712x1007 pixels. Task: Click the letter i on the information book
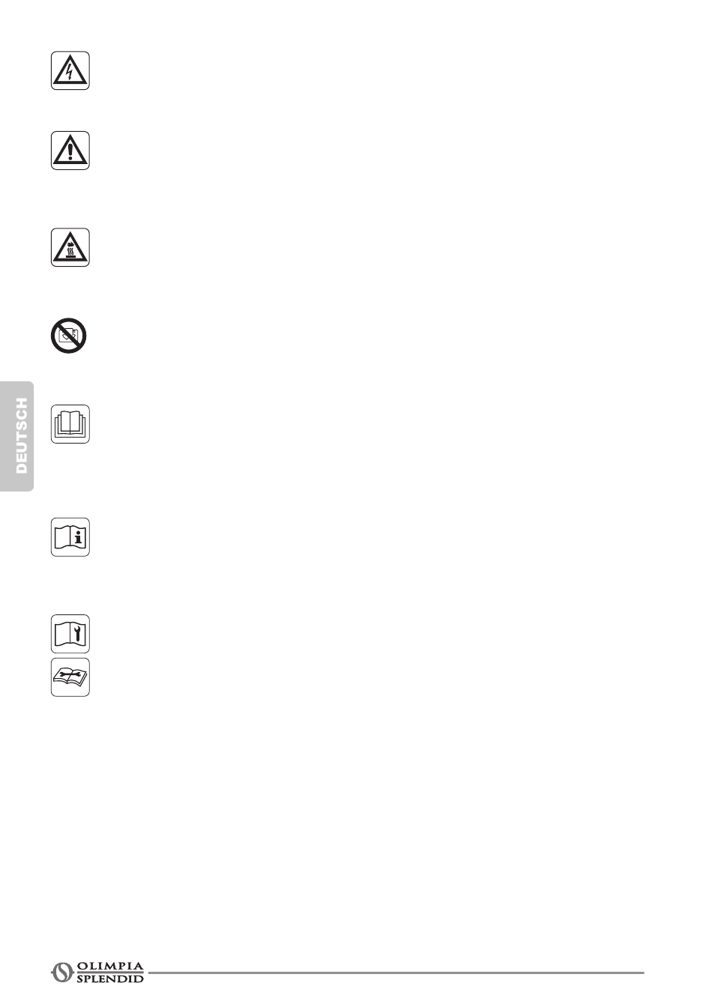point(79,537)
